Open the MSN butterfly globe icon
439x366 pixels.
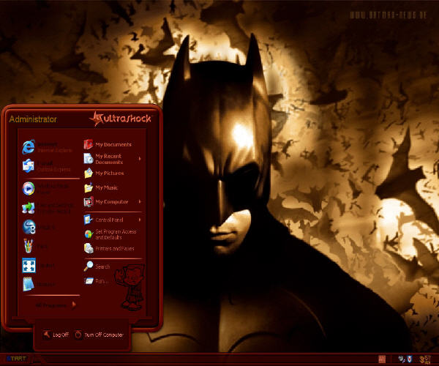pyautogui.click(x=29, y=227)
